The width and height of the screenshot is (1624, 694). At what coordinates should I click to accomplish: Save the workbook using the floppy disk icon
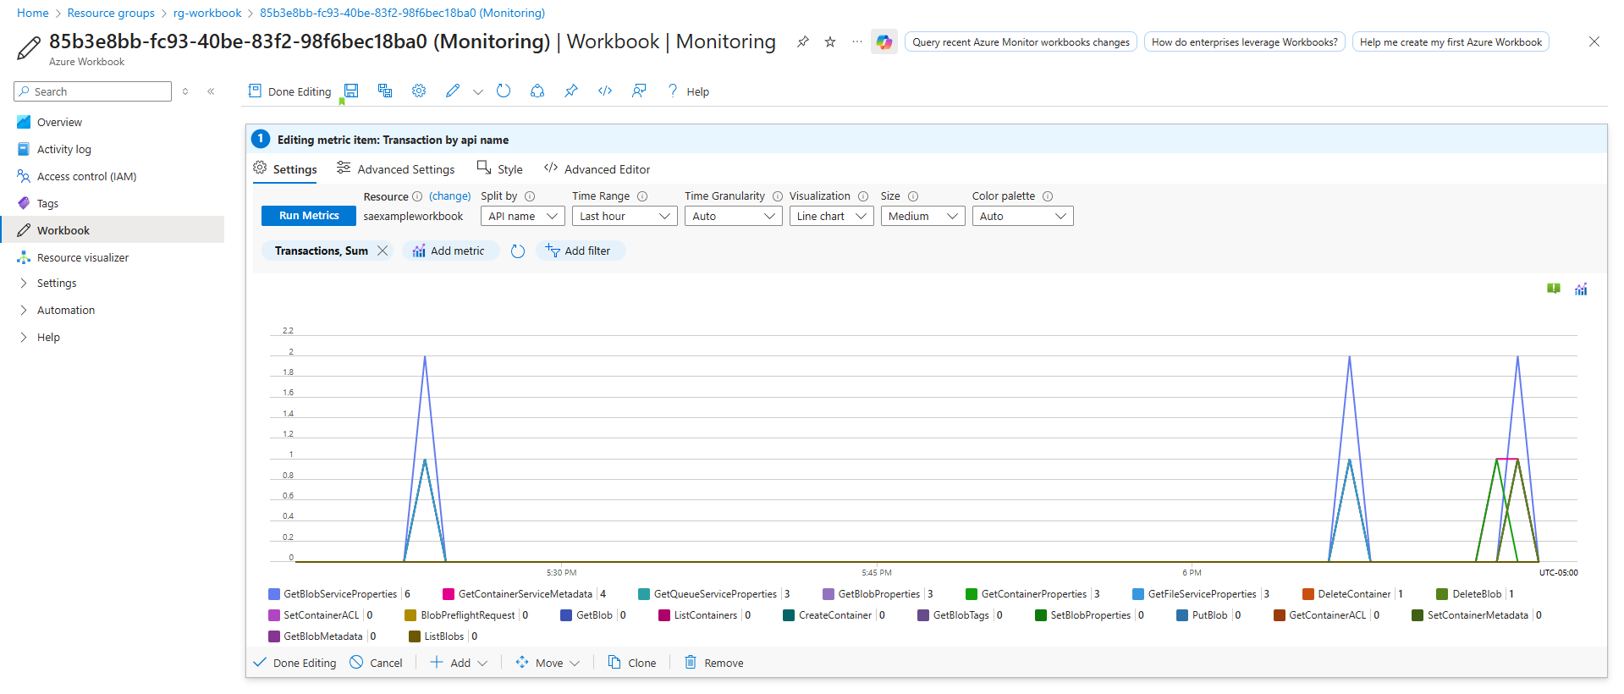351,91
